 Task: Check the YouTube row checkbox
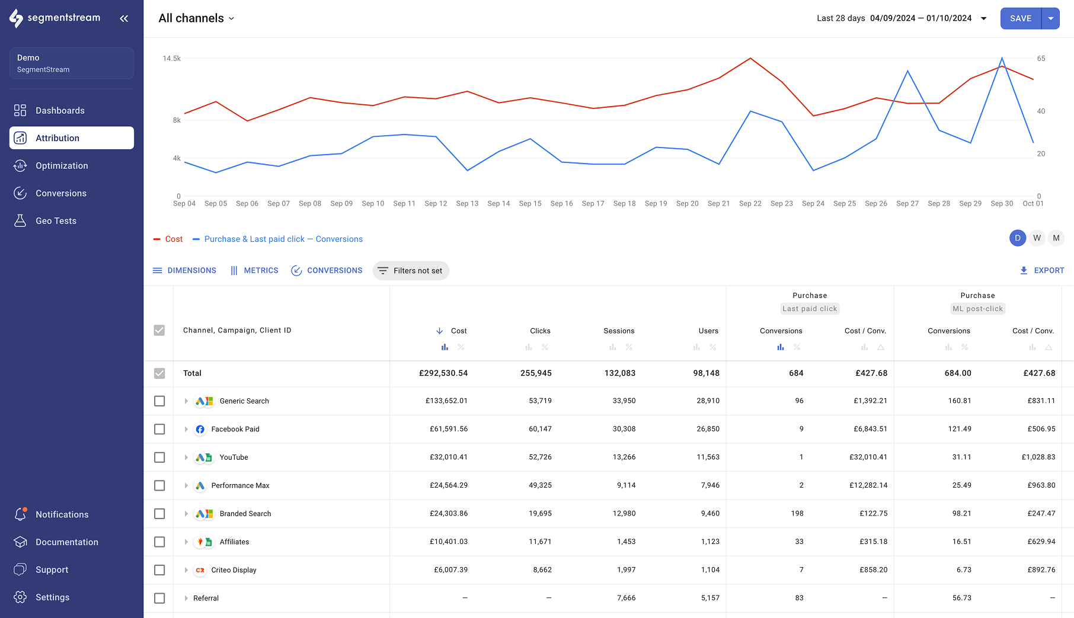(x=159, y=457)
